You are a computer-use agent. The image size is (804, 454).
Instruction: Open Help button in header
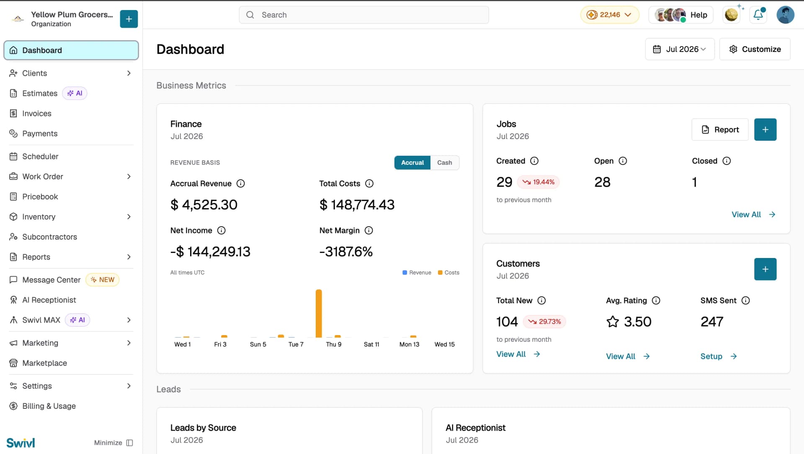pos(681,15)
